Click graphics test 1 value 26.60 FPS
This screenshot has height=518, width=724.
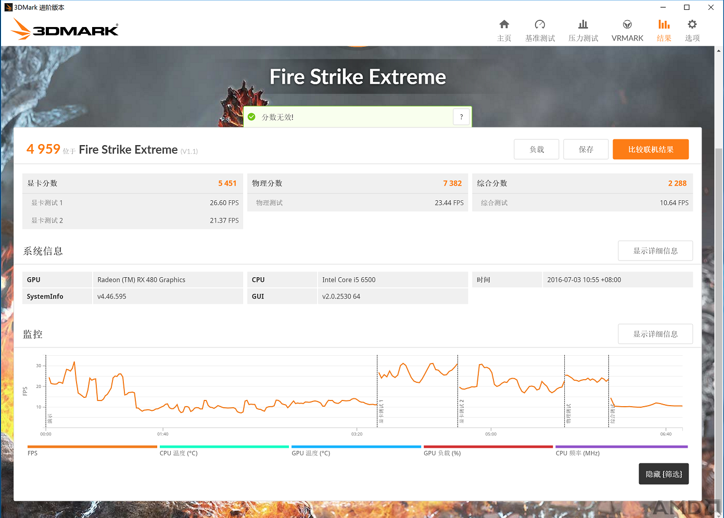(x=224, y=203)
